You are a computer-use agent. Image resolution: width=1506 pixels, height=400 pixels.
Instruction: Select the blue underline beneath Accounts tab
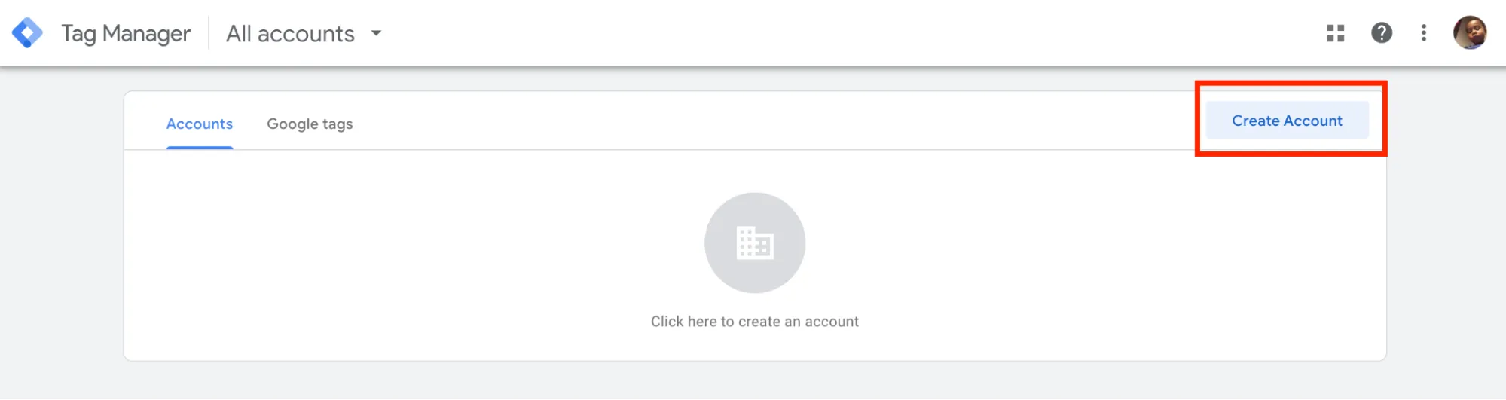point(200,148)
